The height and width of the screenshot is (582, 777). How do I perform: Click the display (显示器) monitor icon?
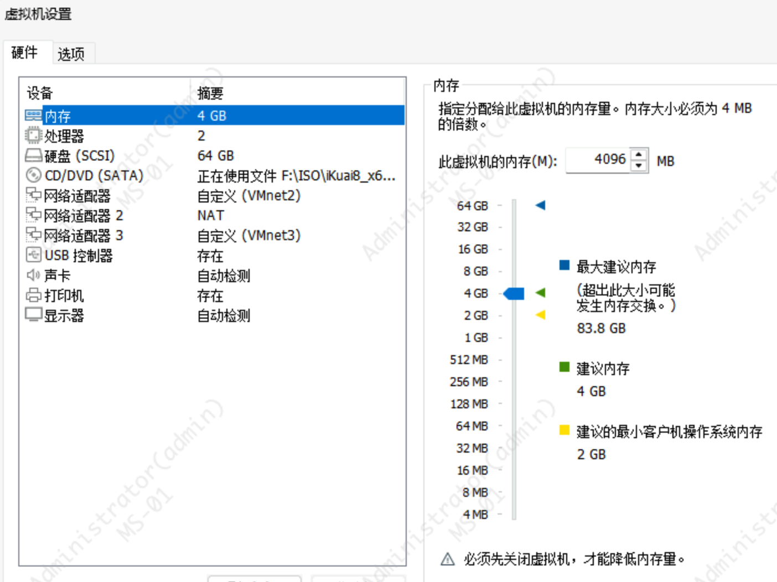point(33,315)
